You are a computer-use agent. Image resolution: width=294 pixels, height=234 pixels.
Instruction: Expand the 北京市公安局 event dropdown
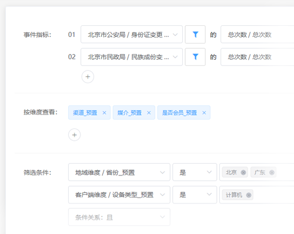132,35
